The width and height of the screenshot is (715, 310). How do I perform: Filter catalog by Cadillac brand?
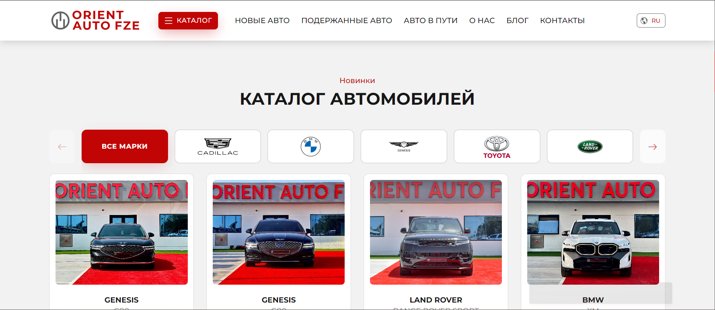click(218, 146)
